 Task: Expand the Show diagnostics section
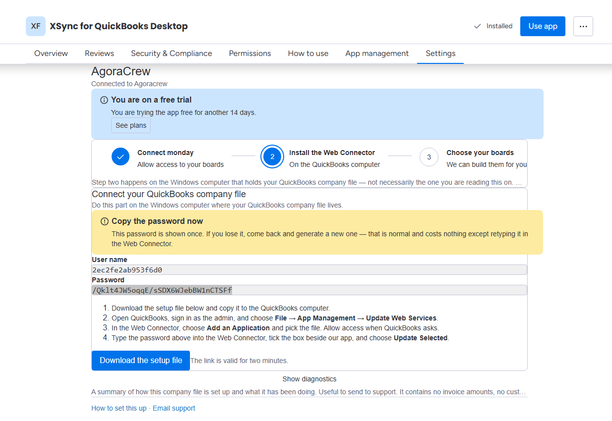coord(309,379)
